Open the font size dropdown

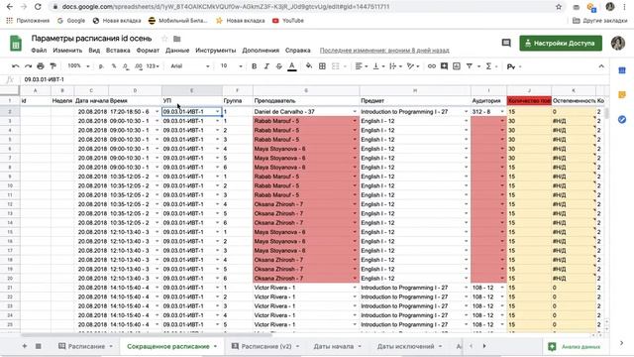tap(231, 66)
